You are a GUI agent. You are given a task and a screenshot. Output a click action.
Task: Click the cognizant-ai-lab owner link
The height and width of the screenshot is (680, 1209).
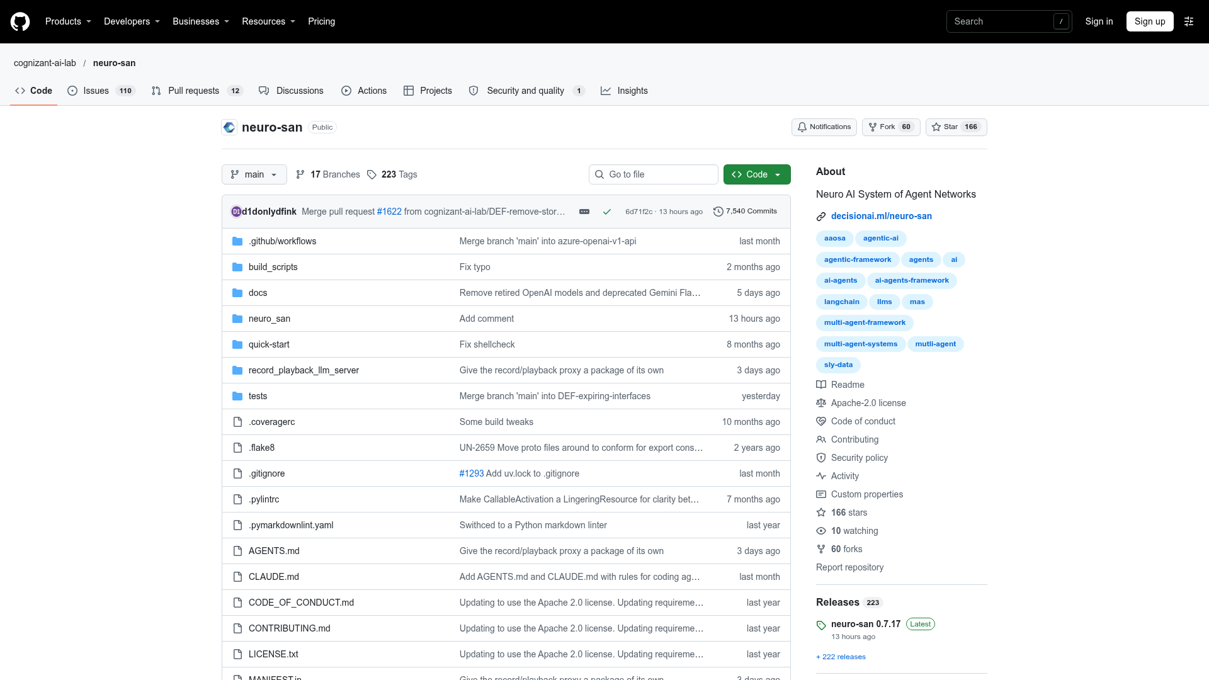45,63
